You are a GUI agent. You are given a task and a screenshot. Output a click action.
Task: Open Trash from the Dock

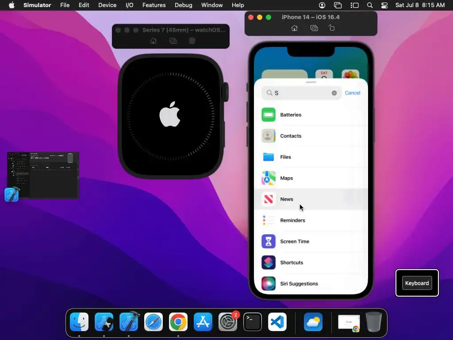374,322
